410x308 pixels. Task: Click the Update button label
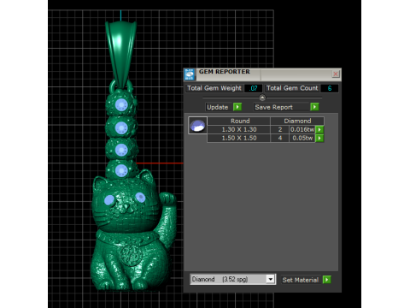tap(218, 107)
